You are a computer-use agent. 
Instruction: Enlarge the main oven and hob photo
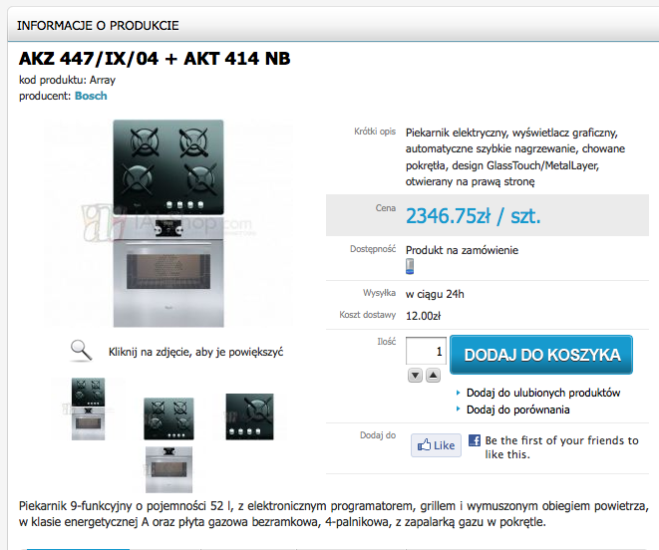(x=168, y=223)
